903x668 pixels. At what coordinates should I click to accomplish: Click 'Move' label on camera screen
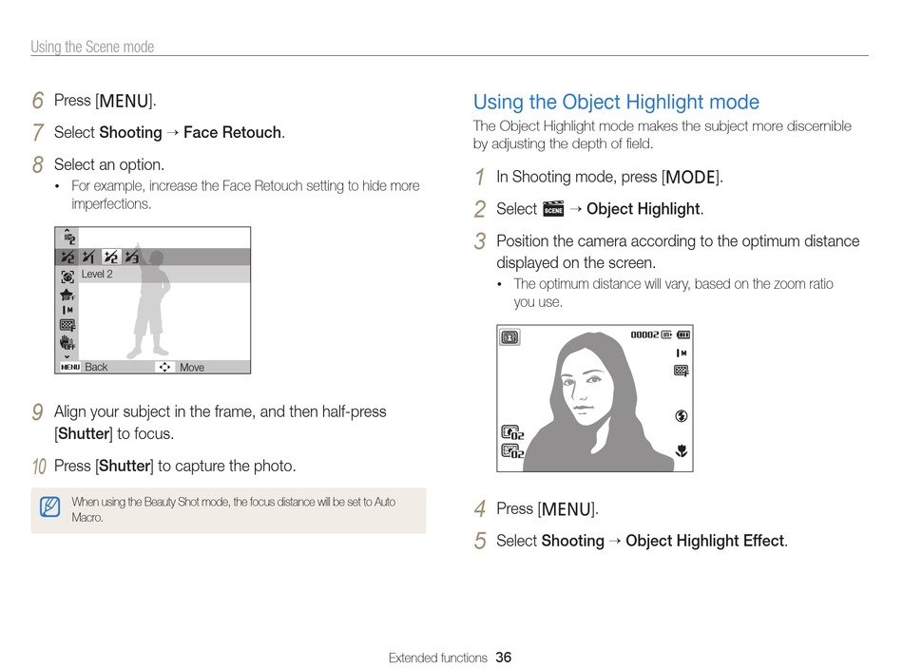coord(192,368)
